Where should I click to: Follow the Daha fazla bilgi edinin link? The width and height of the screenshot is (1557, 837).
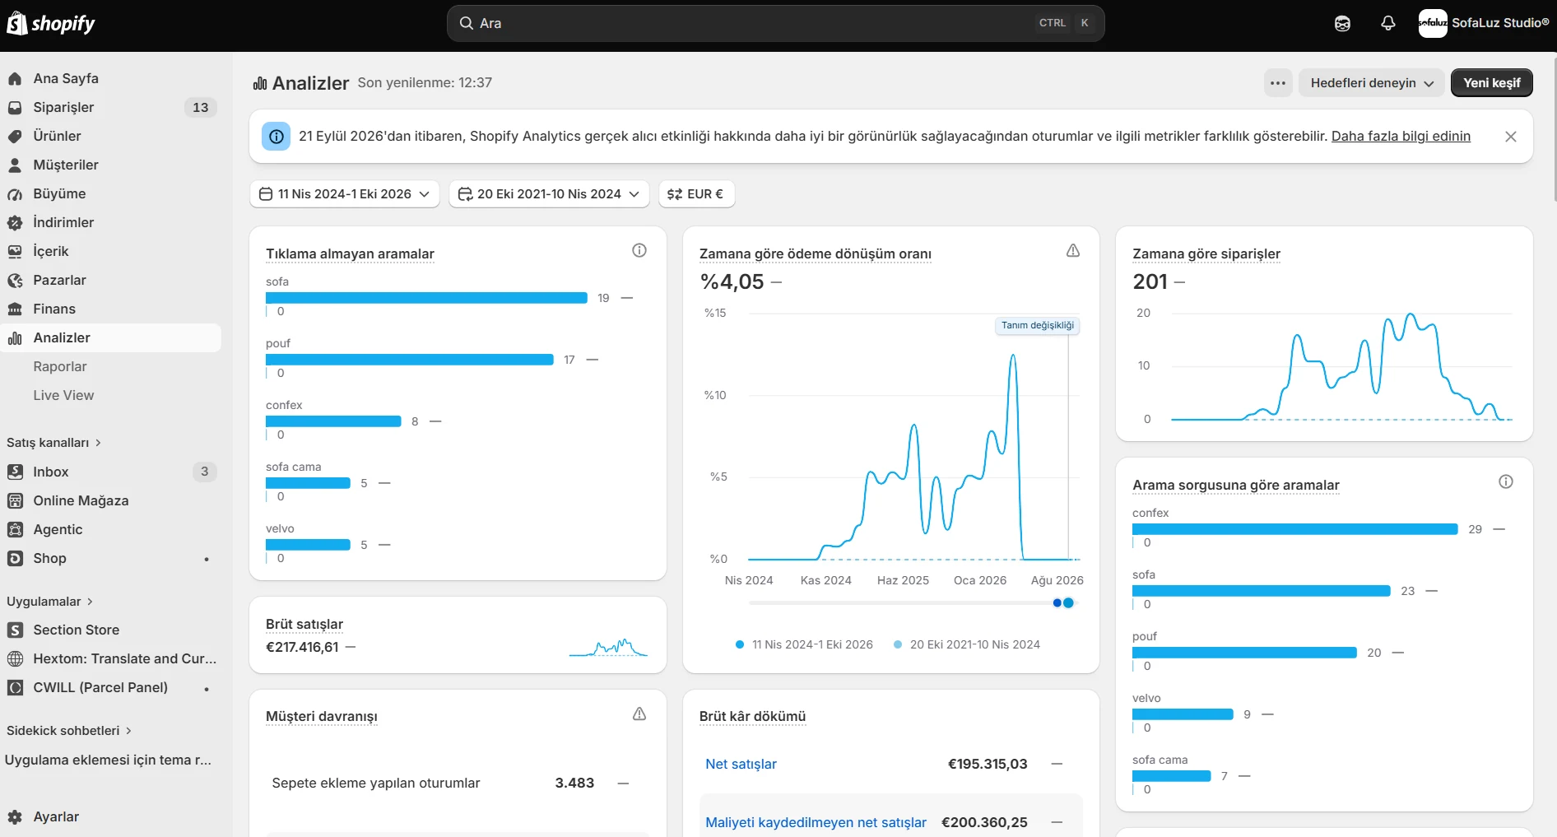1401,137
